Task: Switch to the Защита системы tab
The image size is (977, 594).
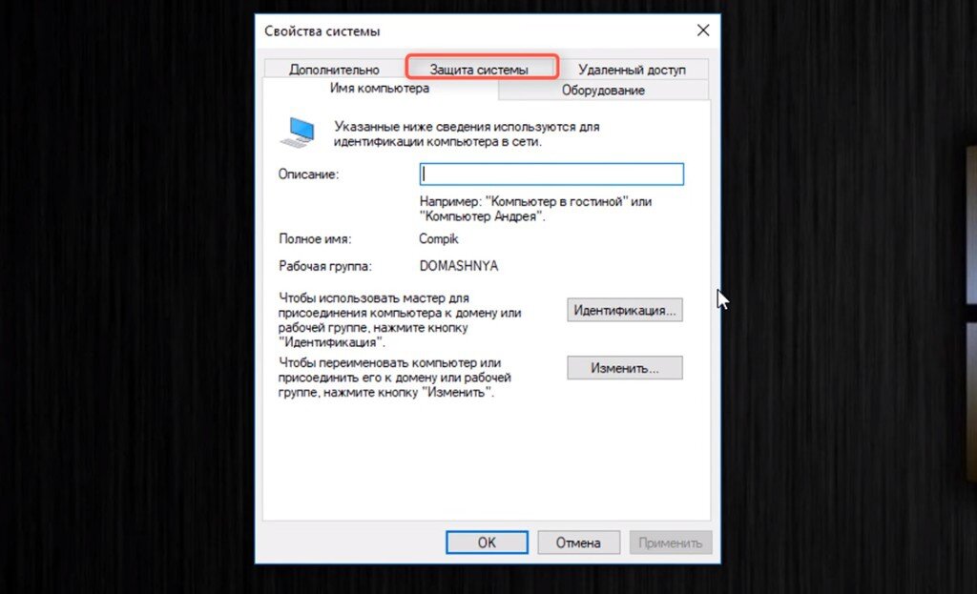Action: coord(481,68)
